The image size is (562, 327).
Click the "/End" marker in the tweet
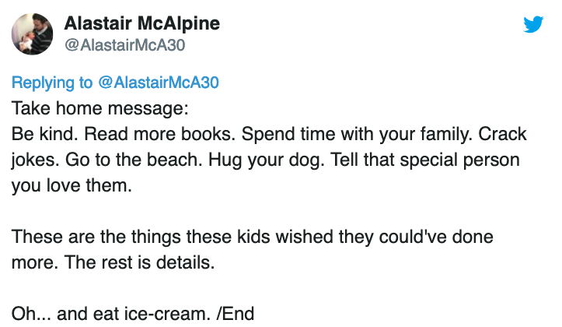tap(235, 314)
